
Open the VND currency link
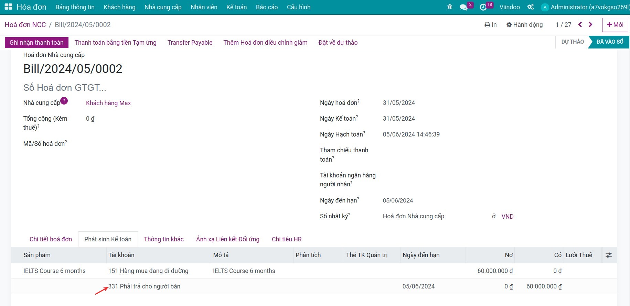(508, 217)
